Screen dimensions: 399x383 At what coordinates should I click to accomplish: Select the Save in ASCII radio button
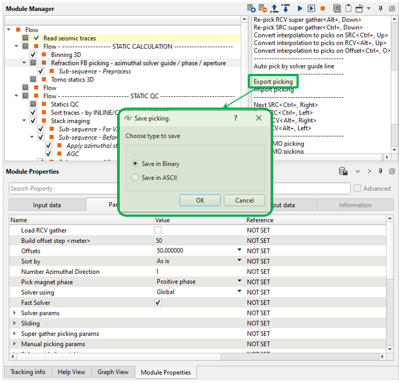(x=136, y=178)
